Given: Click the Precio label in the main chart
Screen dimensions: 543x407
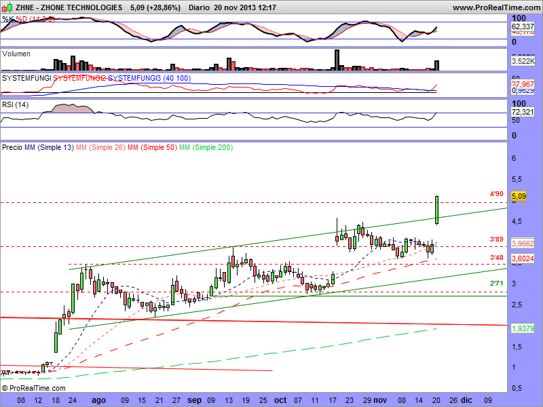Looking at the screenshot, I should [12, 147].
